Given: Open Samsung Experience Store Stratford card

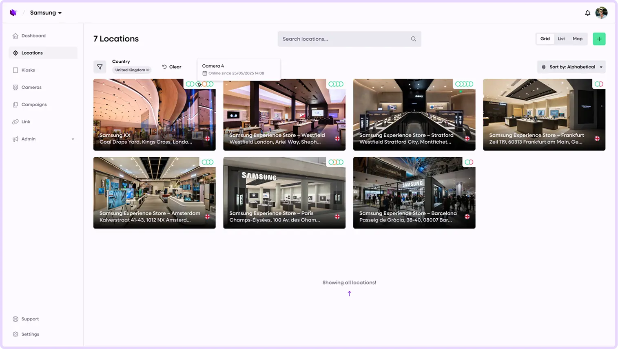Looking at the screenshot, I should pos(414,115).
